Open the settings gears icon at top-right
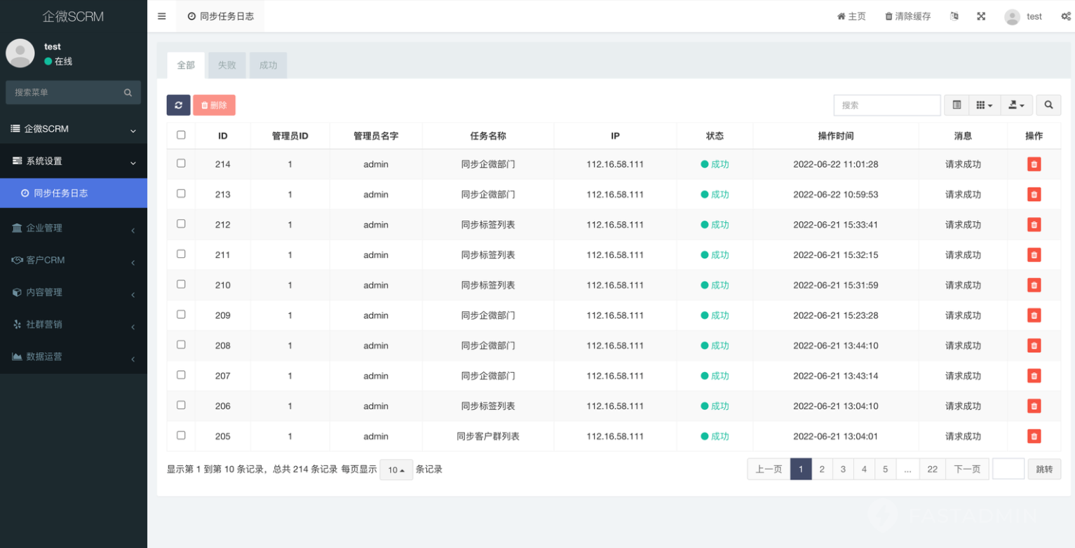 [x=1065, y=16]
